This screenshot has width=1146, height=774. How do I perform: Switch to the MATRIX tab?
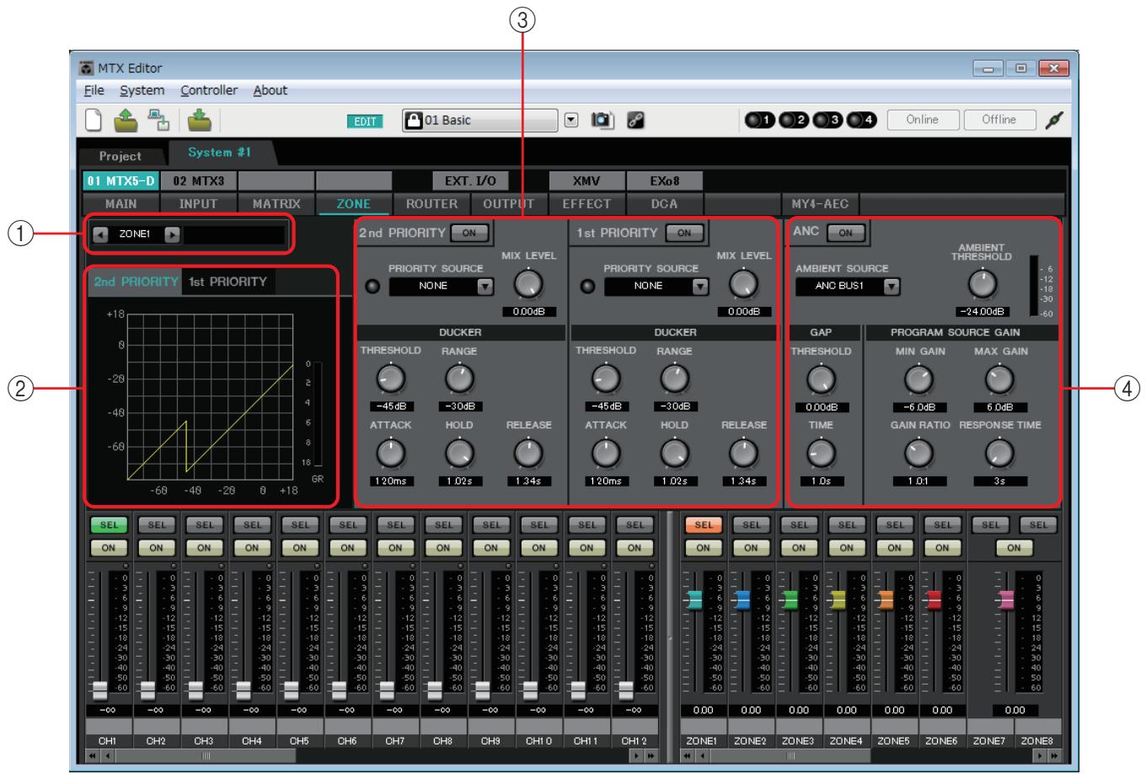tap(276, 204)
